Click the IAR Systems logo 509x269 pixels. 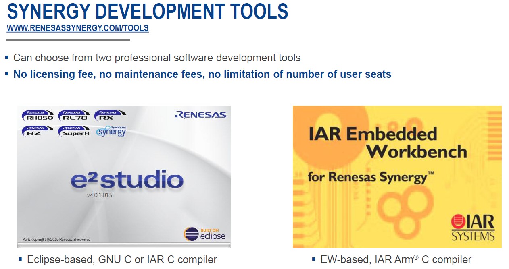coord(473,228)
